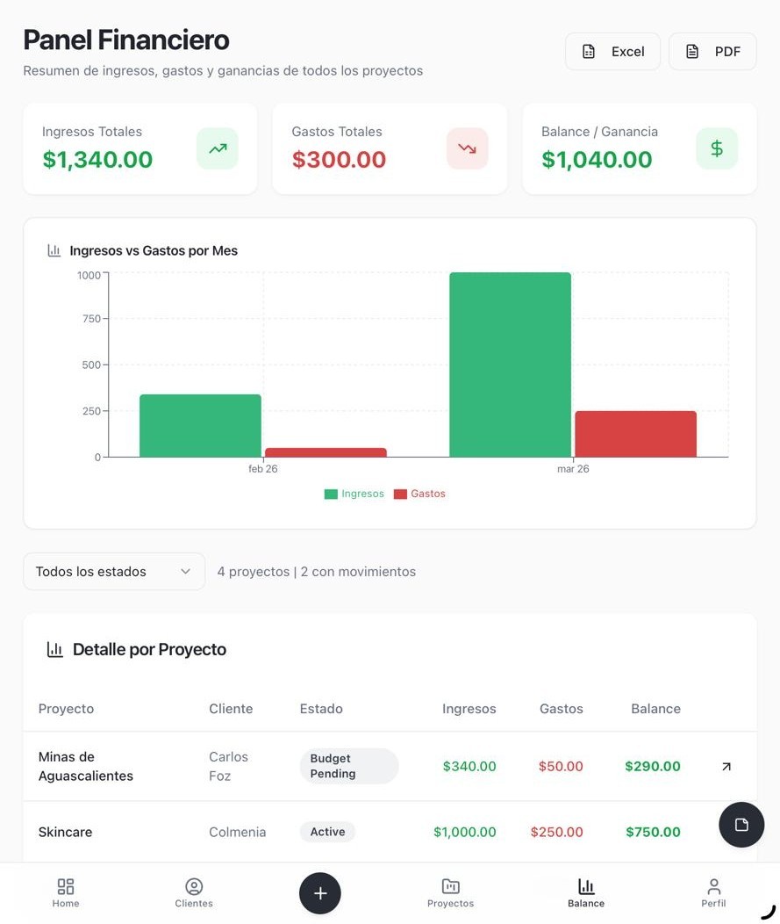Go to the Home tab
The width and height of the screenshot is (780, 924).
tap(65, 893)
